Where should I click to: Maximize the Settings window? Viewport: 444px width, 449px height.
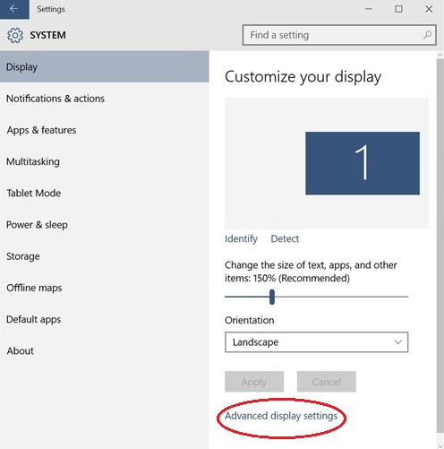pyautogui.click(x=398, y=9)
